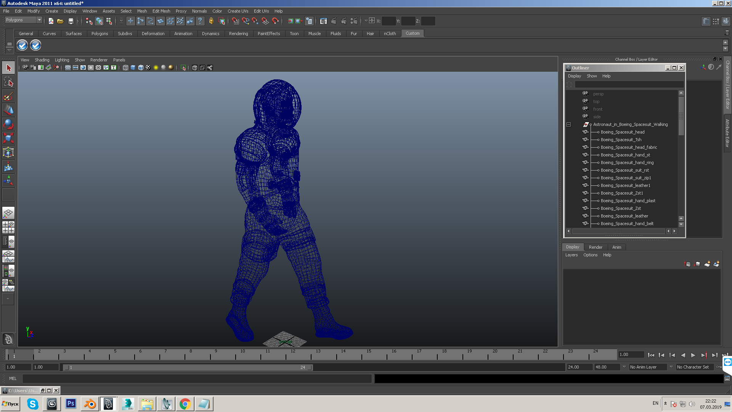Click the Outliner vertical scrollbar
The width and height of the screenshot is (732, 412).
coord(681,116)
